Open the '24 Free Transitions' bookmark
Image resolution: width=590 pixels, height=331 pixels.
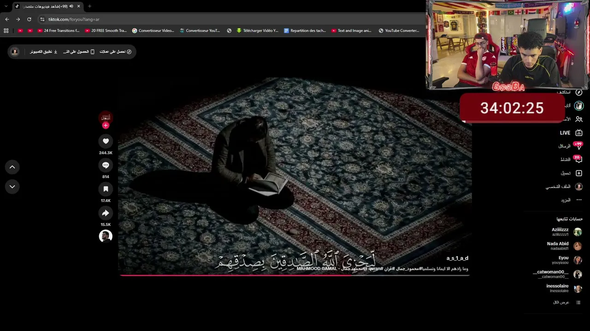click(x=59, y=31)
